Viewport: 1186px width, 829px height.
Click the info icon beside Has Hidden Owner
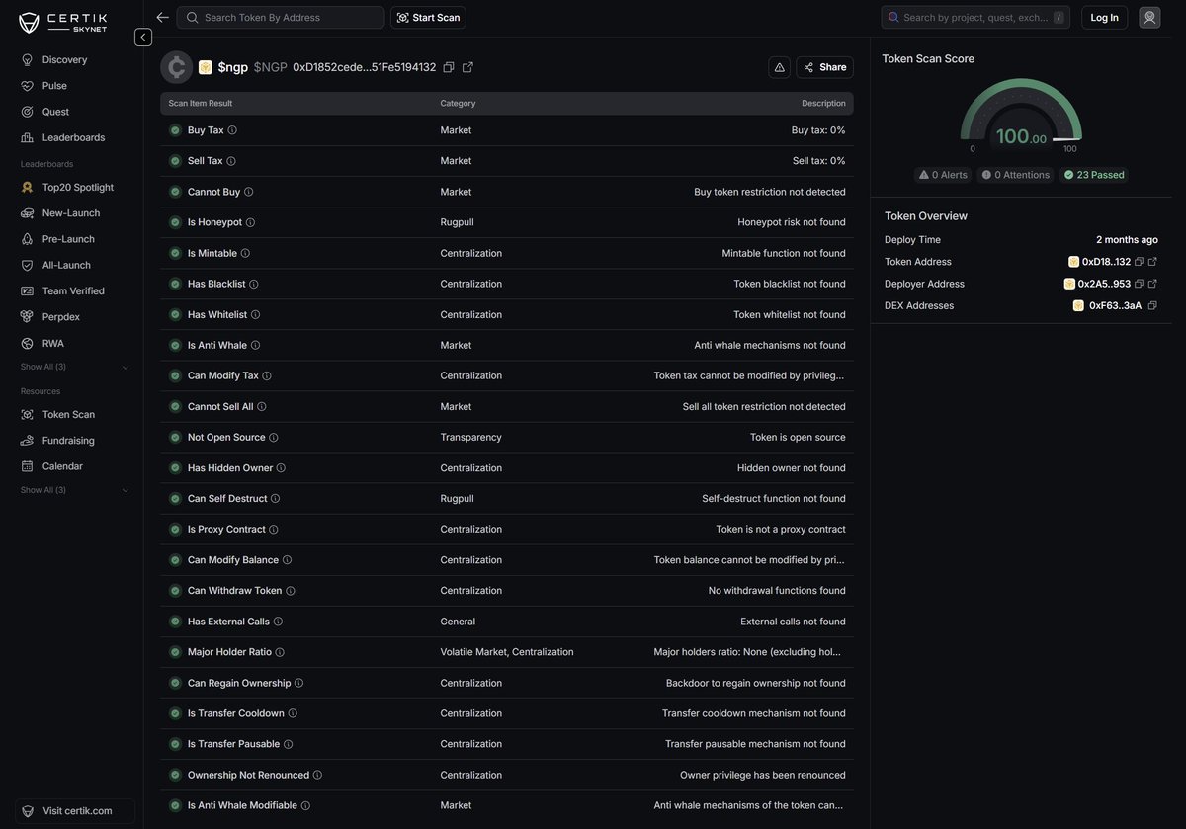281,467
